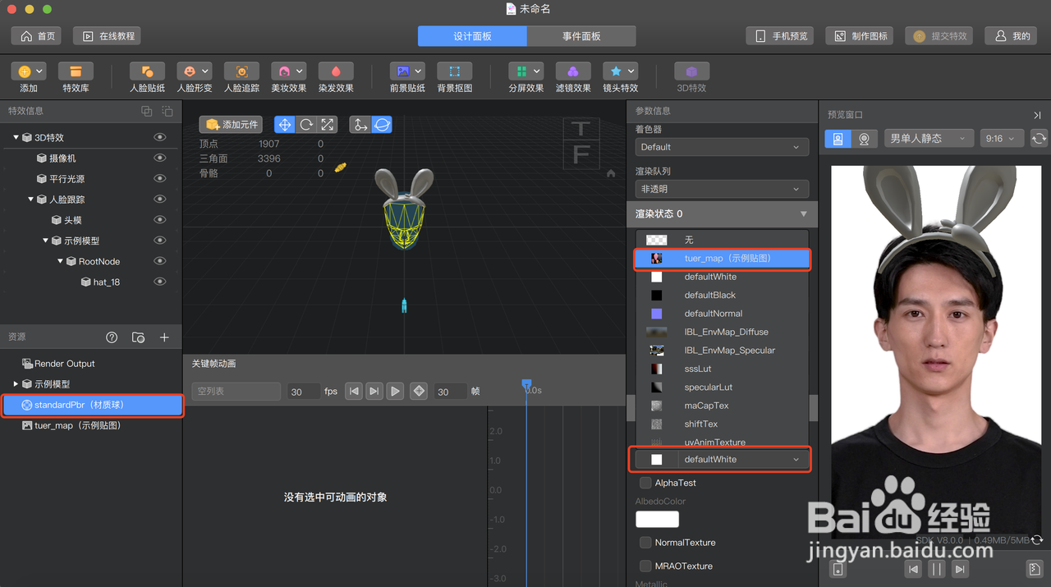
Task: Click the plus icon in 资源 panel
Action: coord(164,337)
